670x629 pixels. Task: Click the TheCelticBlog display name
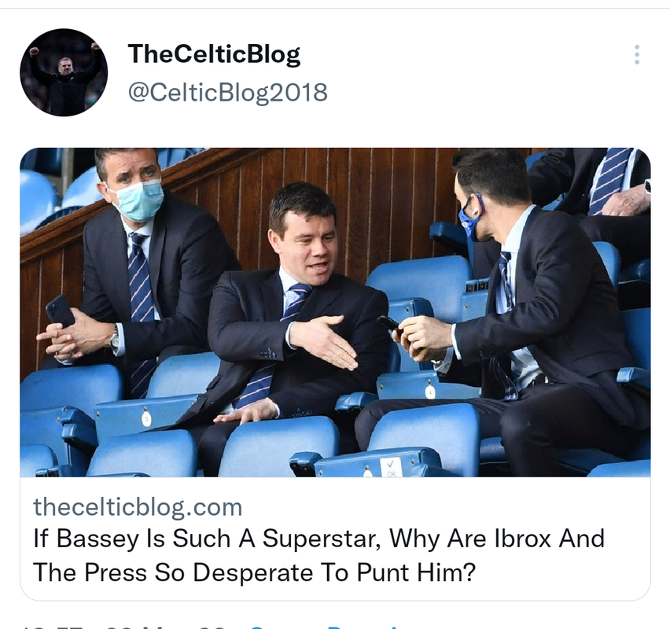pyautogui.click(x=214, y=54)
